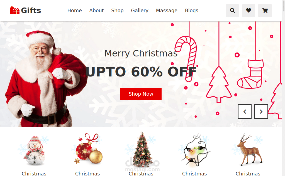Go to next slide arrow

coord(261,111)
